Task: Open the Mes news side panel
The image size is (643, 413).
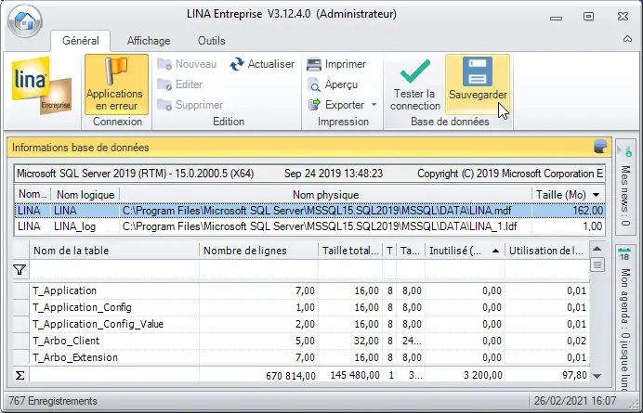Action: (x=625, y=187)
